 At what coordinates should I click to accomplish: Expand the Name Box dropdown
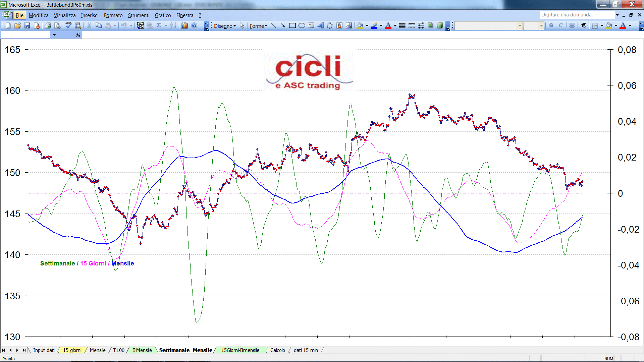[x=54, y=35]
